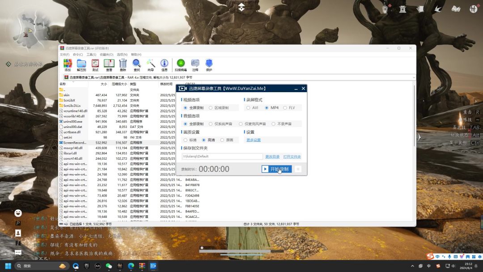This screenshot has height=272, width=483.
Task: Select 全屏录制 full-screen recording
Action: 194,108
